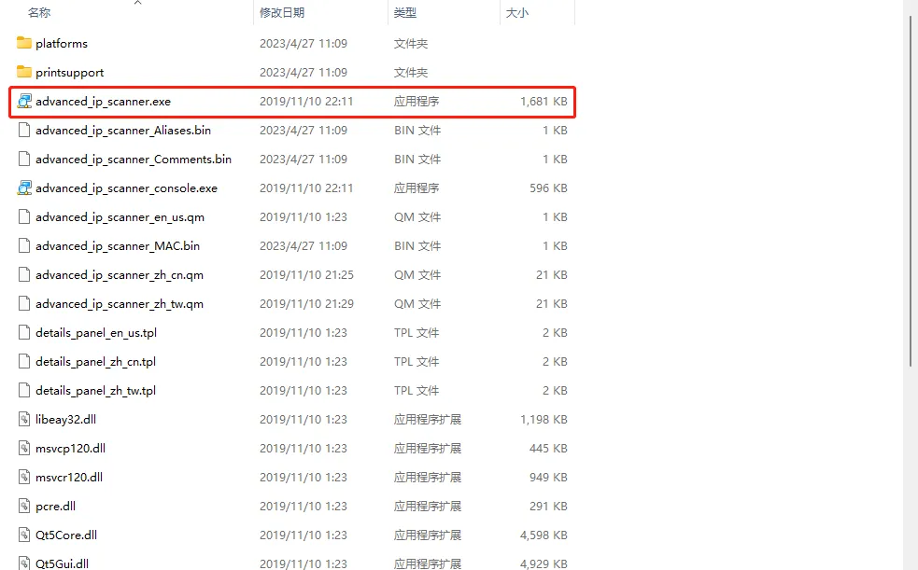Click the advanced_ip_scanner_MAC.bin file icon
Viewport: 918px width, 570px height.
24,245
